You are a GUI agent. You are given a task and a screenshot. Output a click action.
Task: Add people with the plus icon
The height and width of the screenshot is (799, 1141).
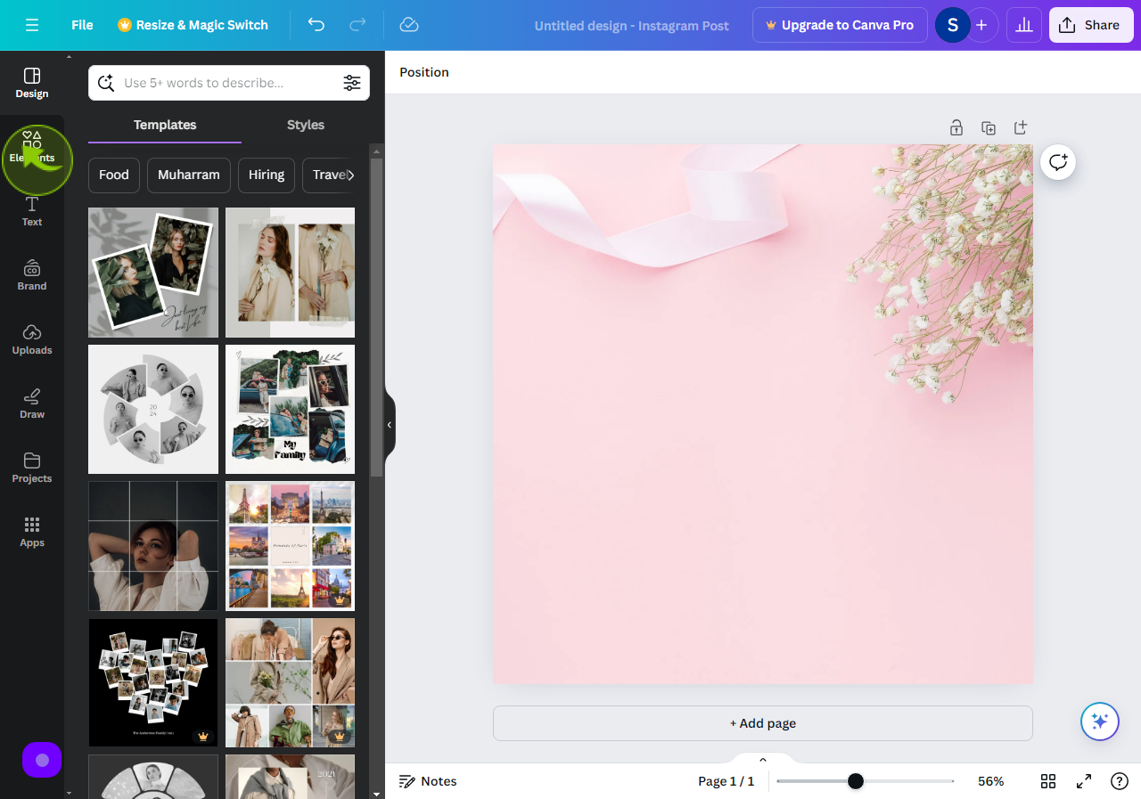[981, 25]
